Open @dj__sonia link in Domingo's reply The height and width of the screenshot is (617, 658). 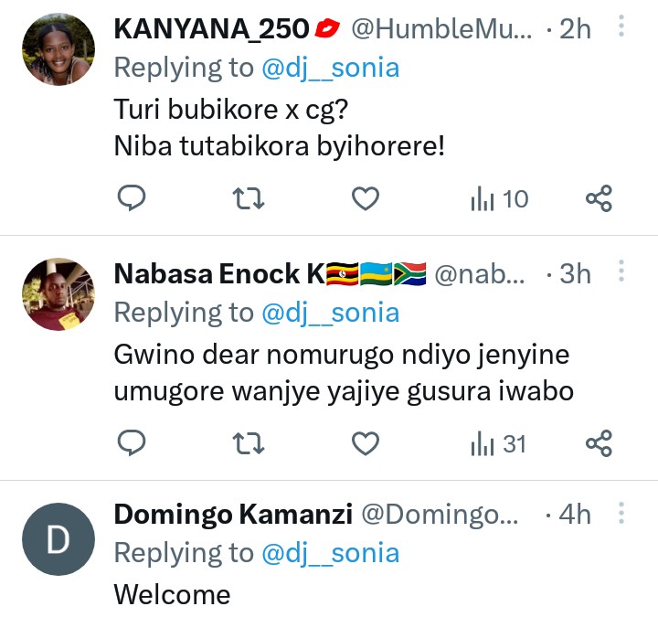(330, 553)
